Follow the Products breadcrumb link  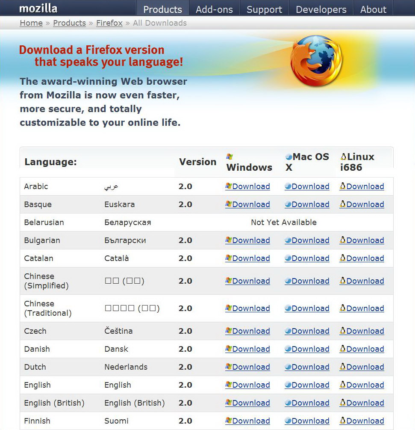pos(70,23)
